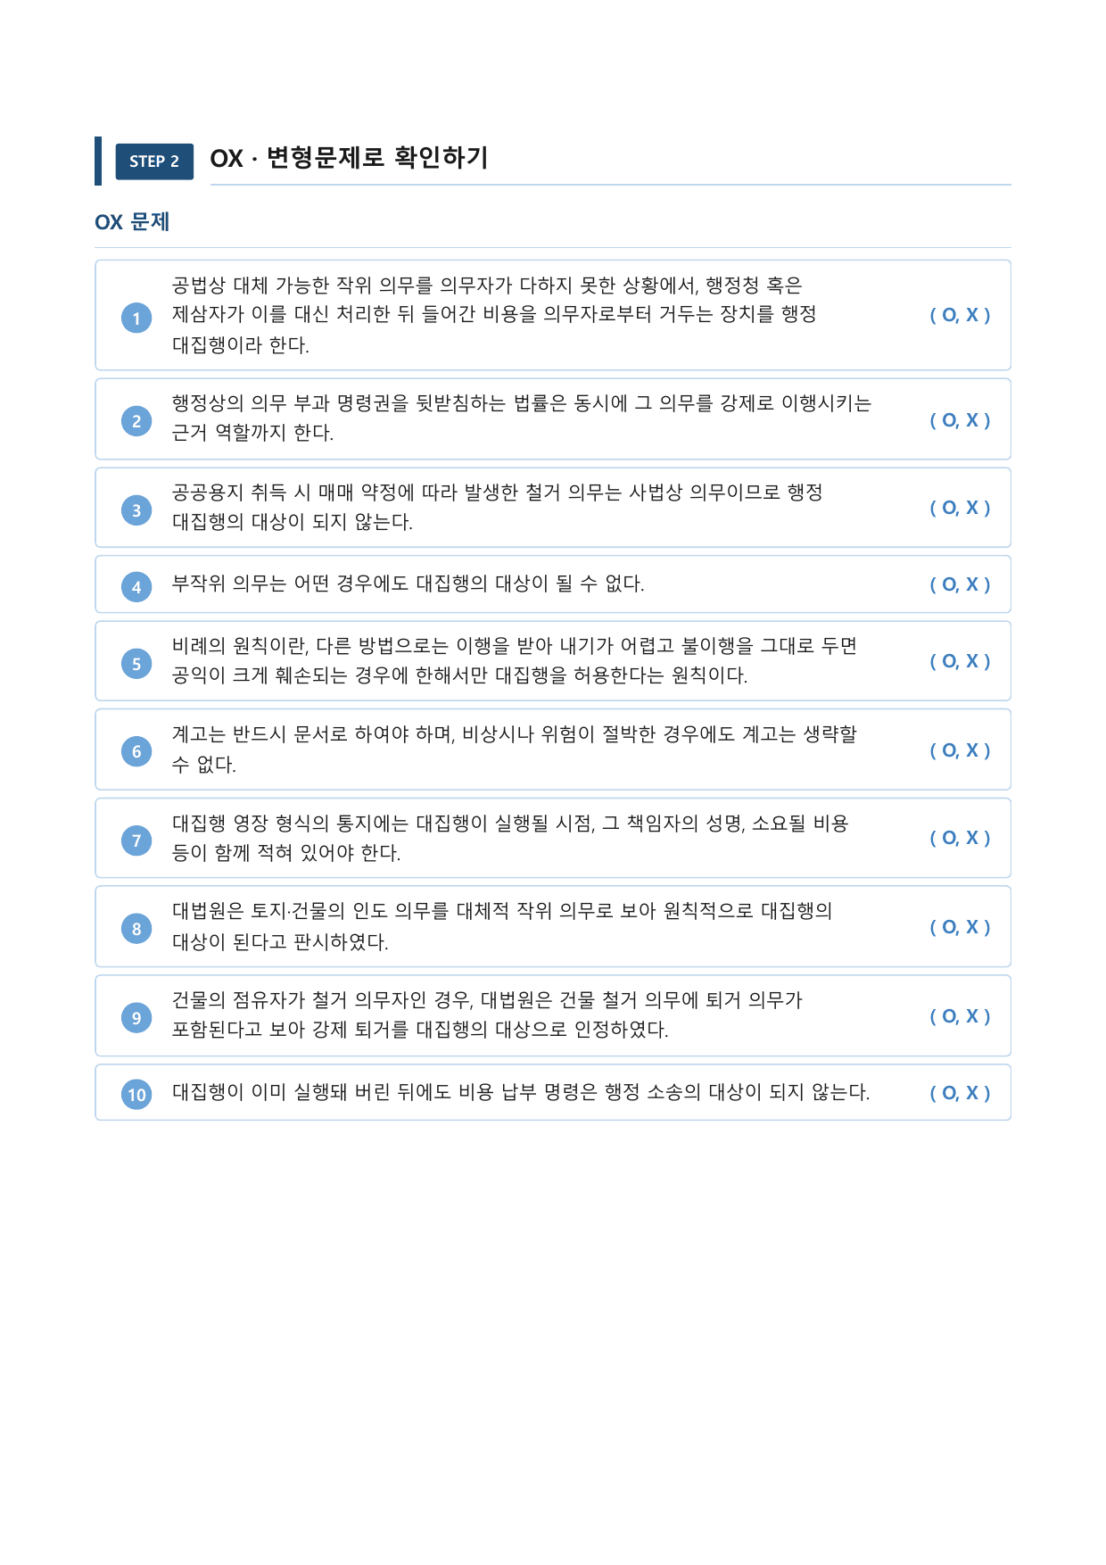Mark the (O, X) answer for question 5
This screenshot has height=1565, width=1106.
pyautogui.click(x=960, y=661)
